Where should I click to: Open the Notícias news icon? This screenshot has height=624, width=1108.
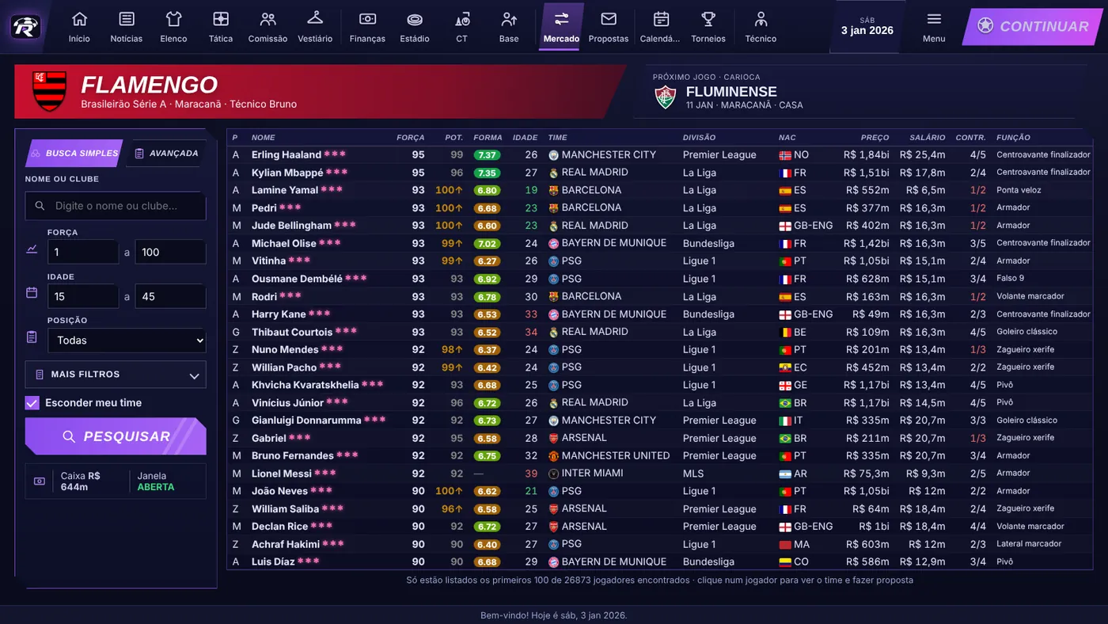127,19
